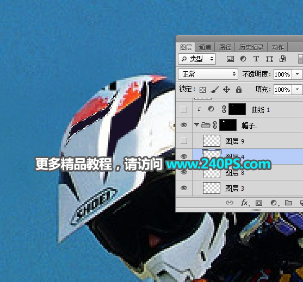Open the 通道 tab

pyautogui.click(x=205, y=47)
